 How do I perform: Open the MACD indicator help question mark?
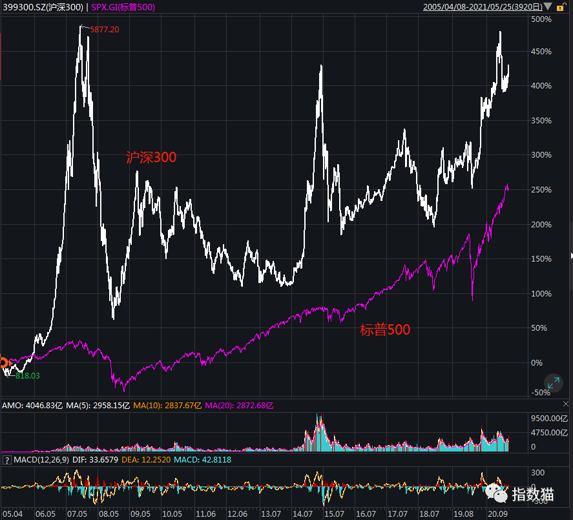6,460
